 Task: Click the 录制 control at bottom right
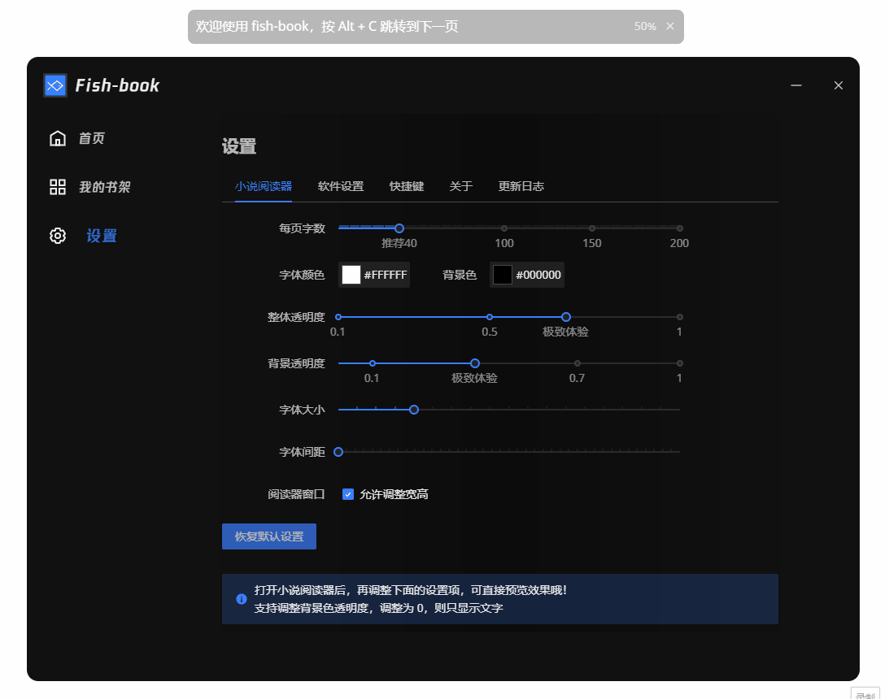click(x=865, y=695)
